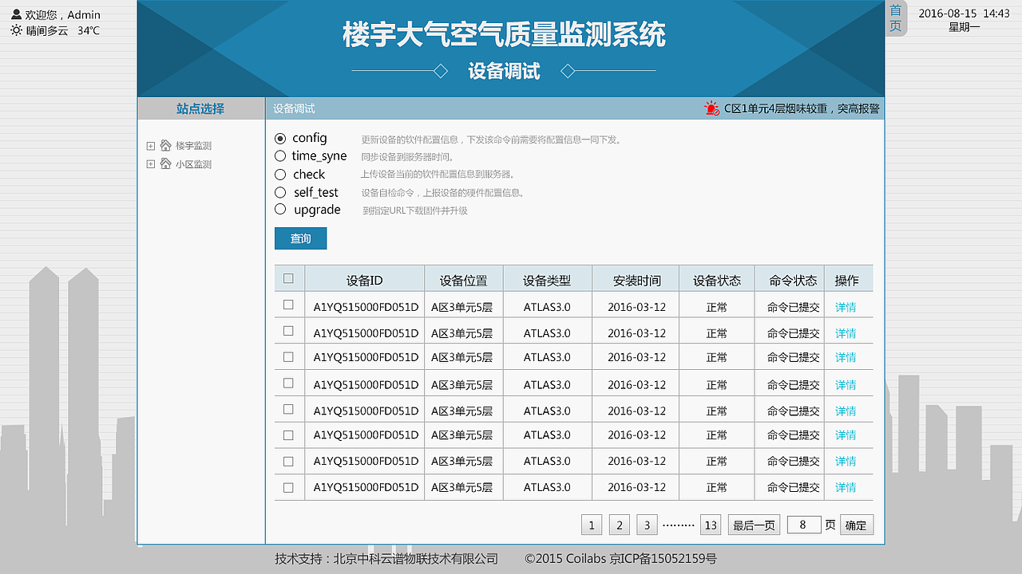The image size is (1022, 574).
Task: Click the 确定 confirm button in pagination
Action: click(x=856, y=525)
